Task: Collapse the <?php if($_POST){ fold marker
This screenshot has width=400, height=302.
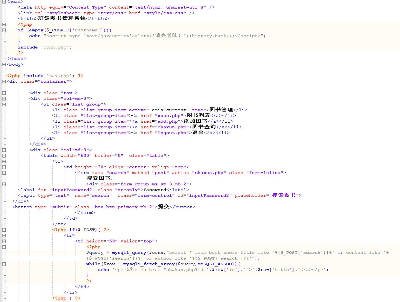Action: coord(4,230)
